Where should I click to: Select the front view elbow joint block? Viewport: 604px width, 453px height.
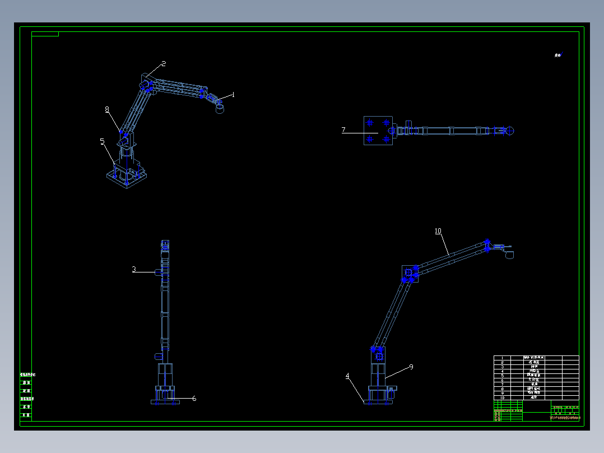(x=410, y=274)
